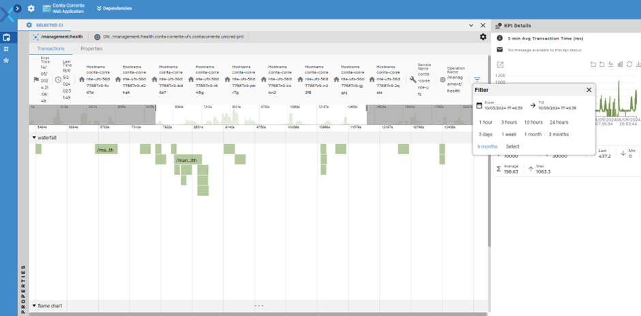Choose the 1 month time range

tap(533, 134)
